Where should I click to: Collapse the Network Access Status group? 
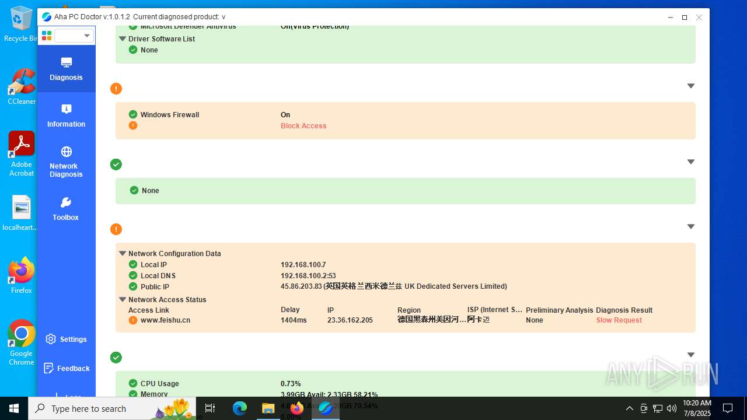pyautogui.click(x=123, y=299)
